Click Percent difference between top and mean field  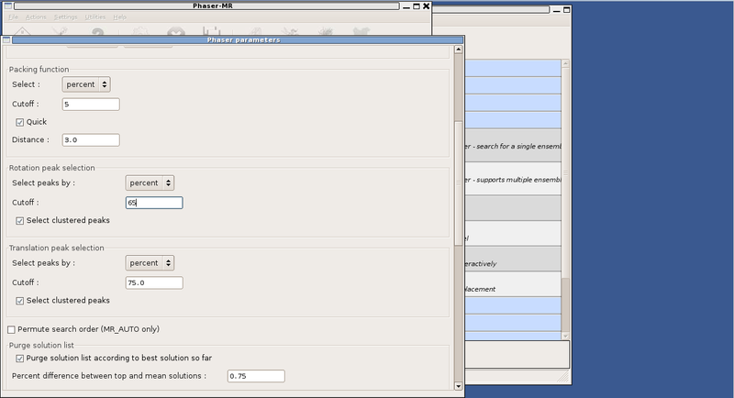255,376
